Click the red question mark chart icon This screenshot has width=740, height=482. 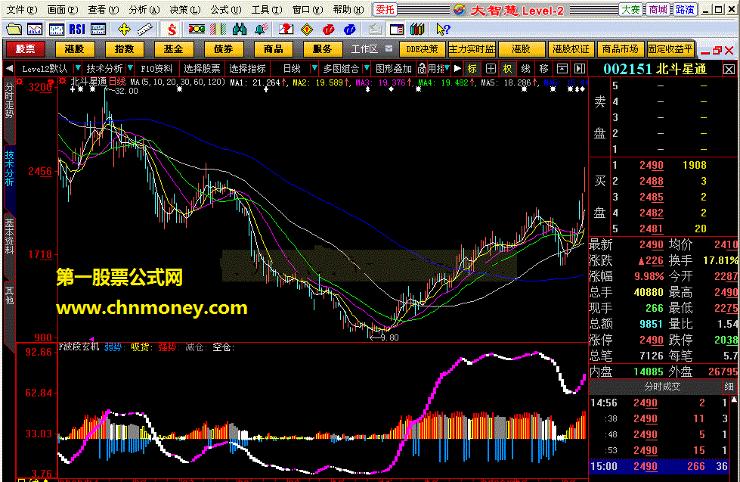point(286,30)
